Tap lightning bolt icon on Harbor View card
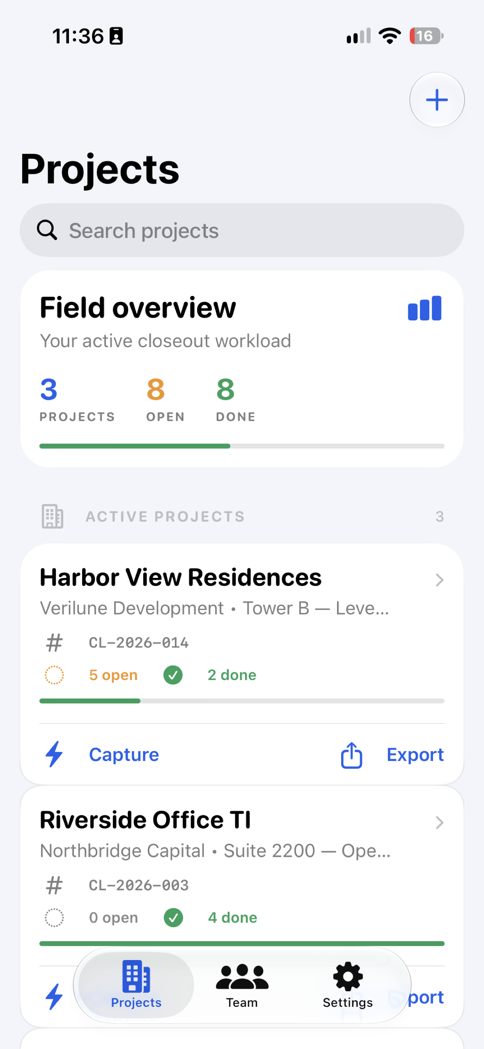Viewport: 484px width, 1049px height. (54, 754)
